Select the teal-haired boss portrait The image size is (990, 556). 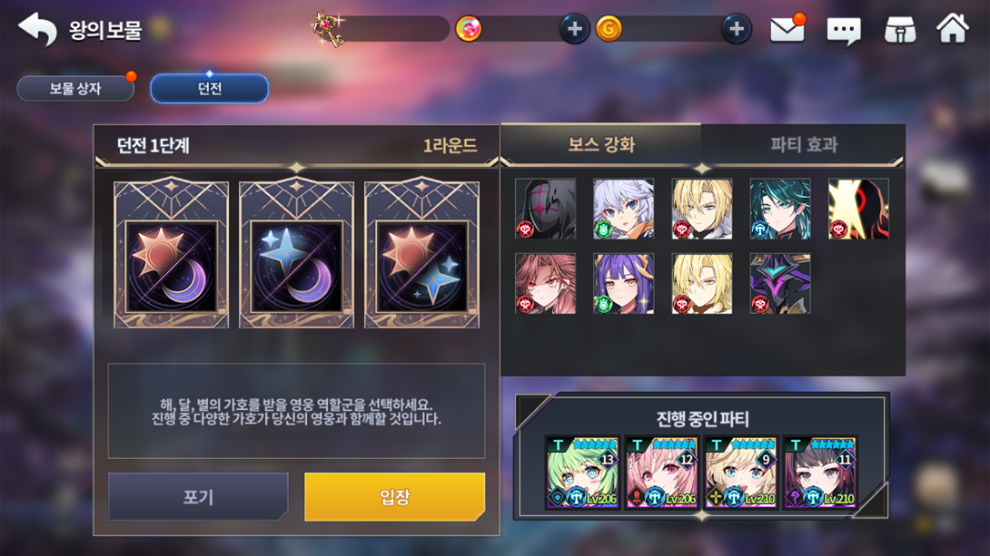pyautogui.click(x=780, y=209)
